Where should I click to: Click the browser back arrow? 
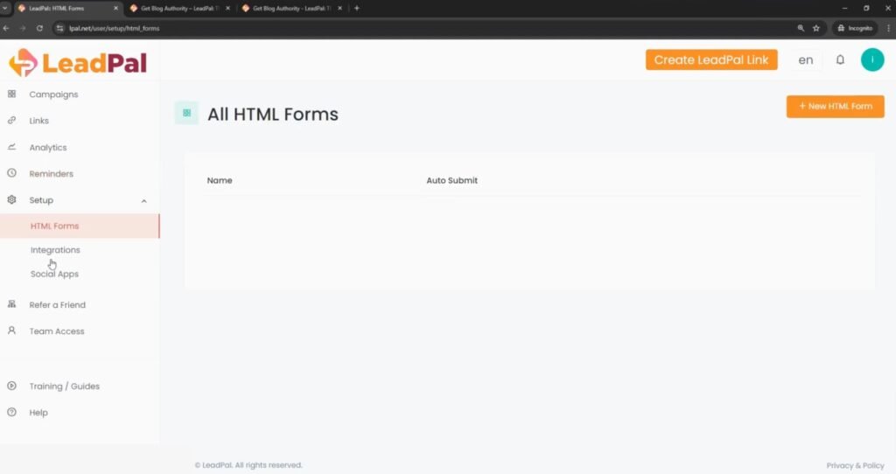(x=6, y=28)
